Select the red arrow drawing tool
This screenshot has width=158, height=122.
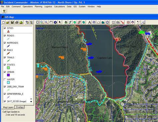(122, 22)
